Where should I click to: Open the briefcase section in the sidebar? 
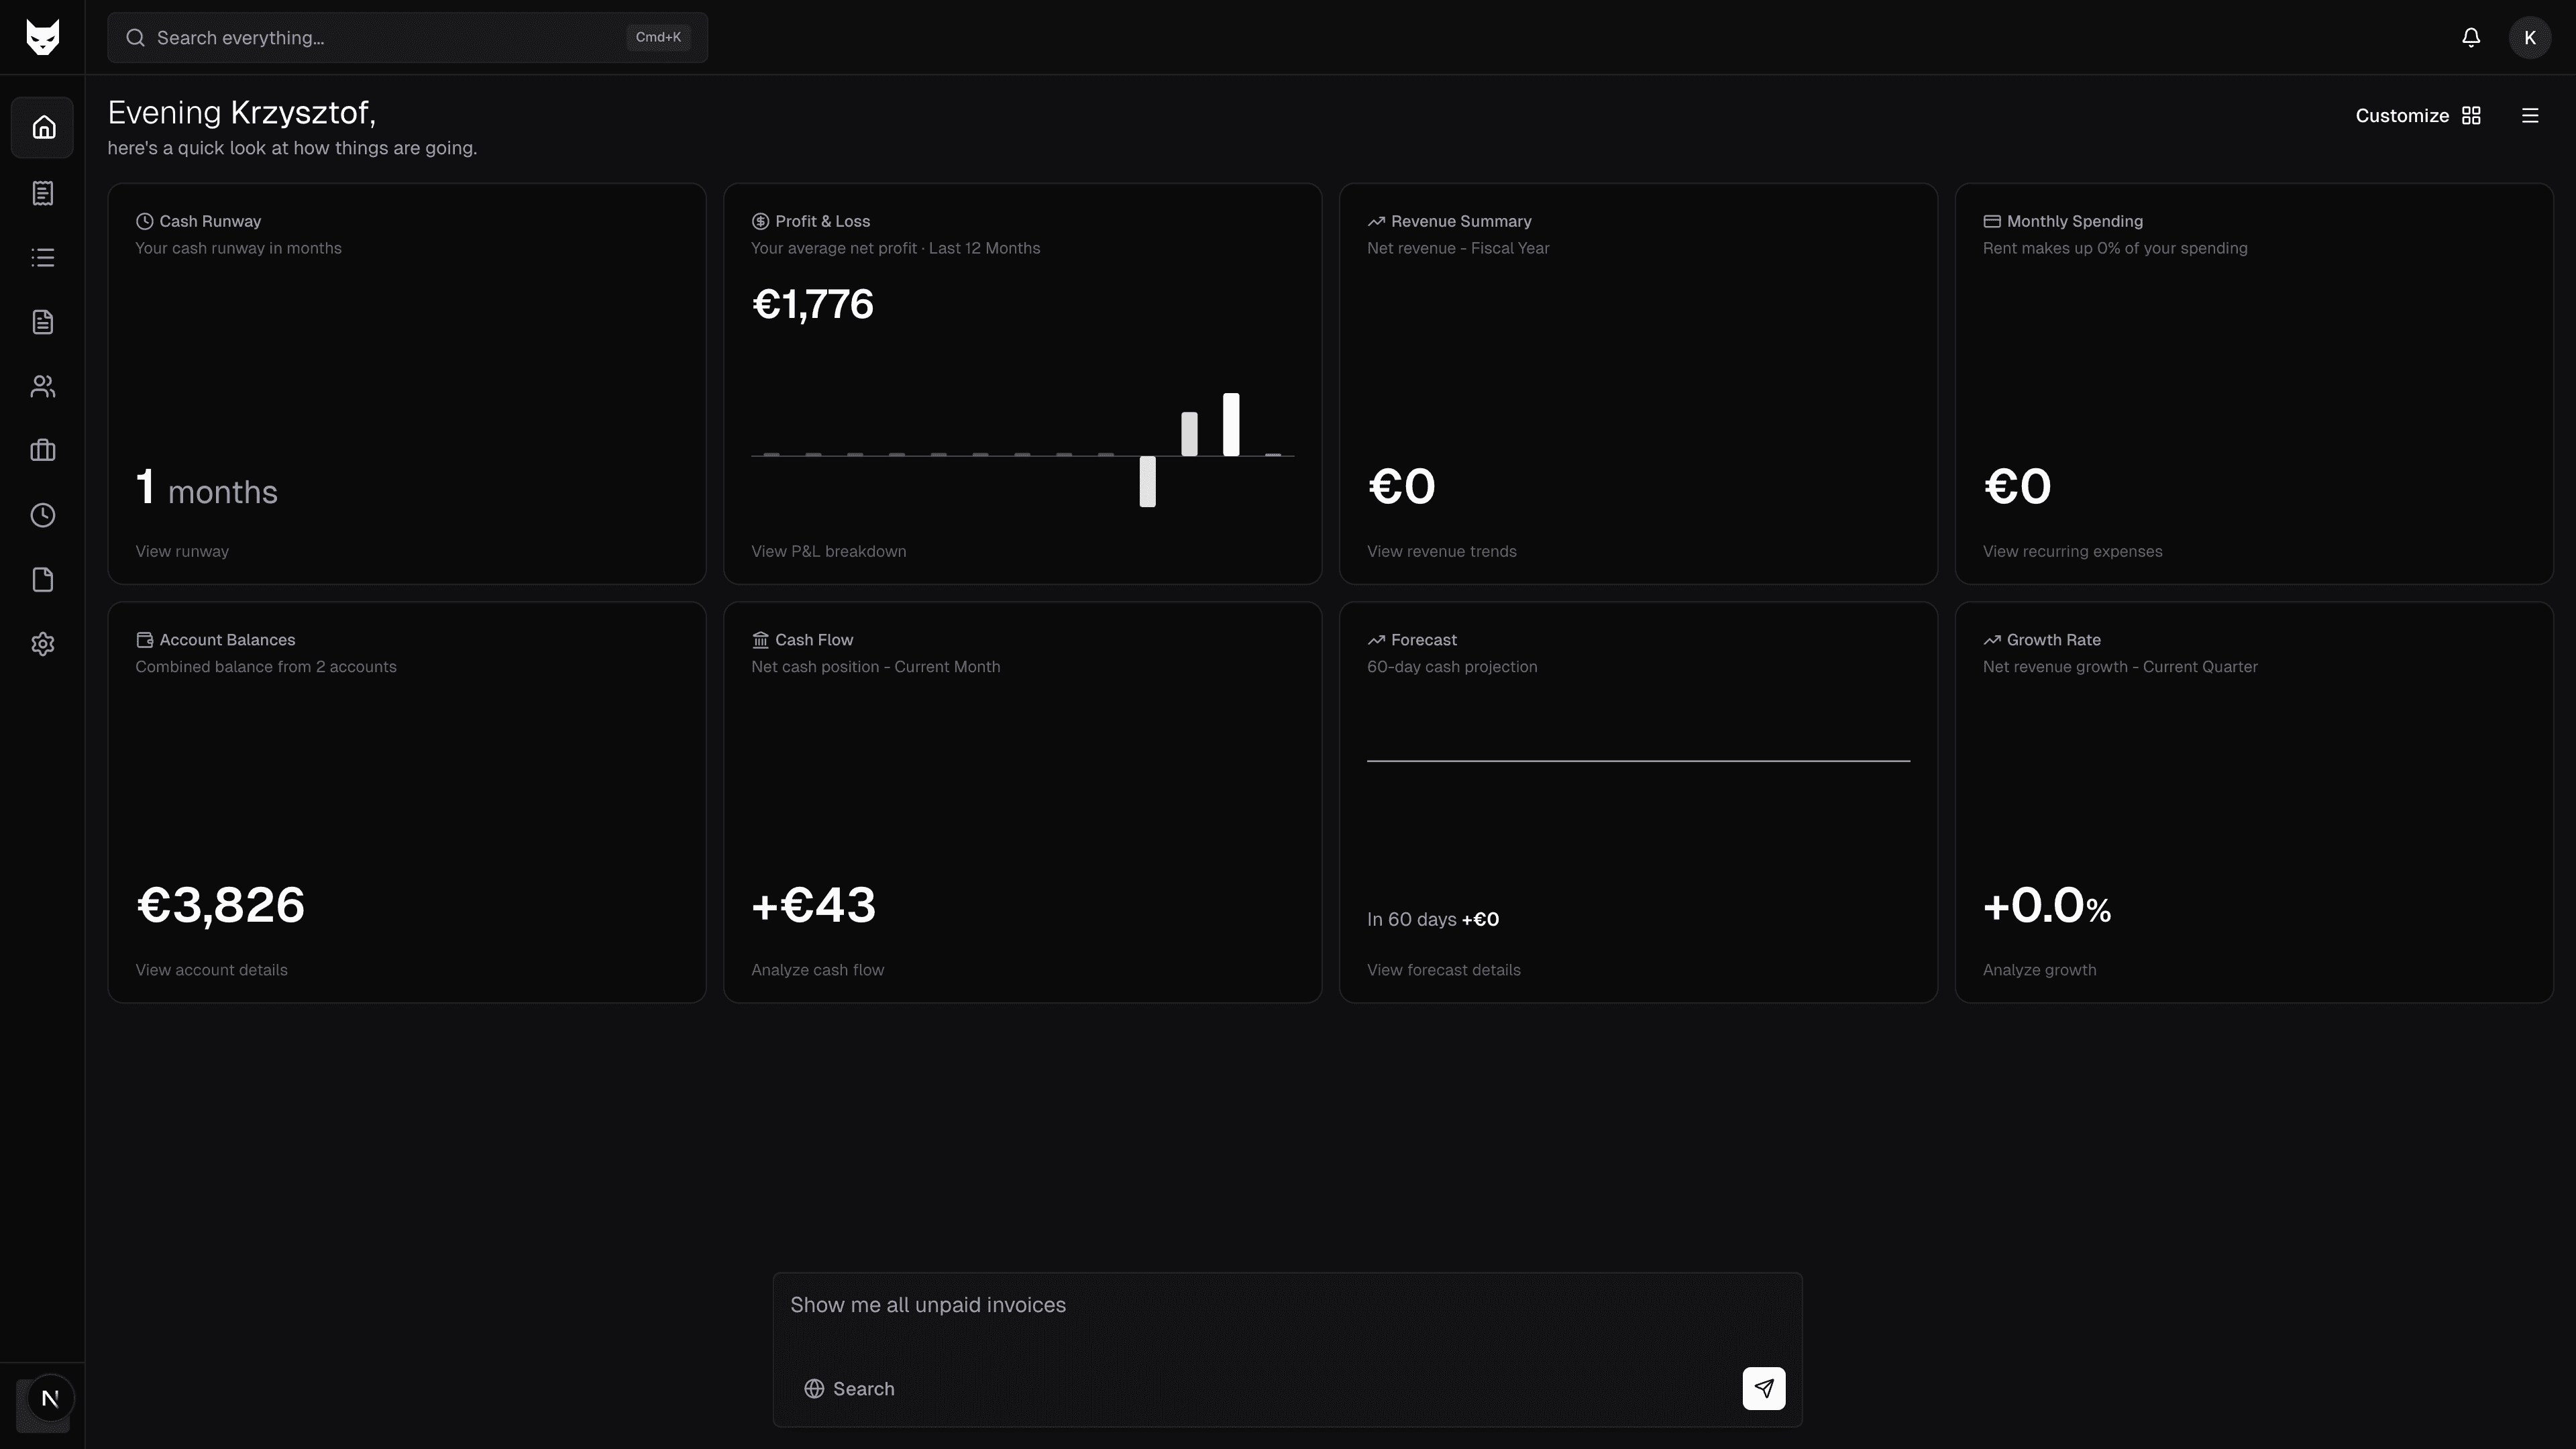[42, 450]
